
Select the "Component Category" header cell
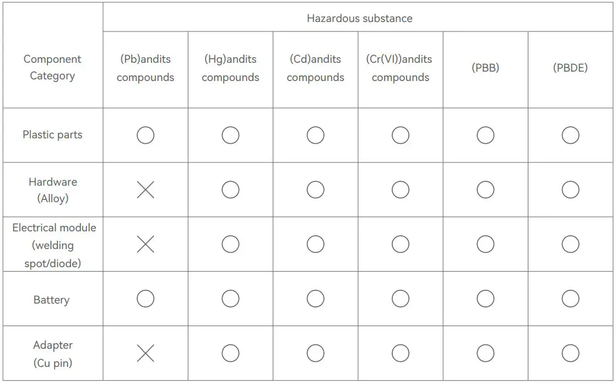52,67
